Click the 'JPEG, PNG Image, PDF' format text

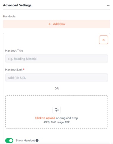point(56,122)
